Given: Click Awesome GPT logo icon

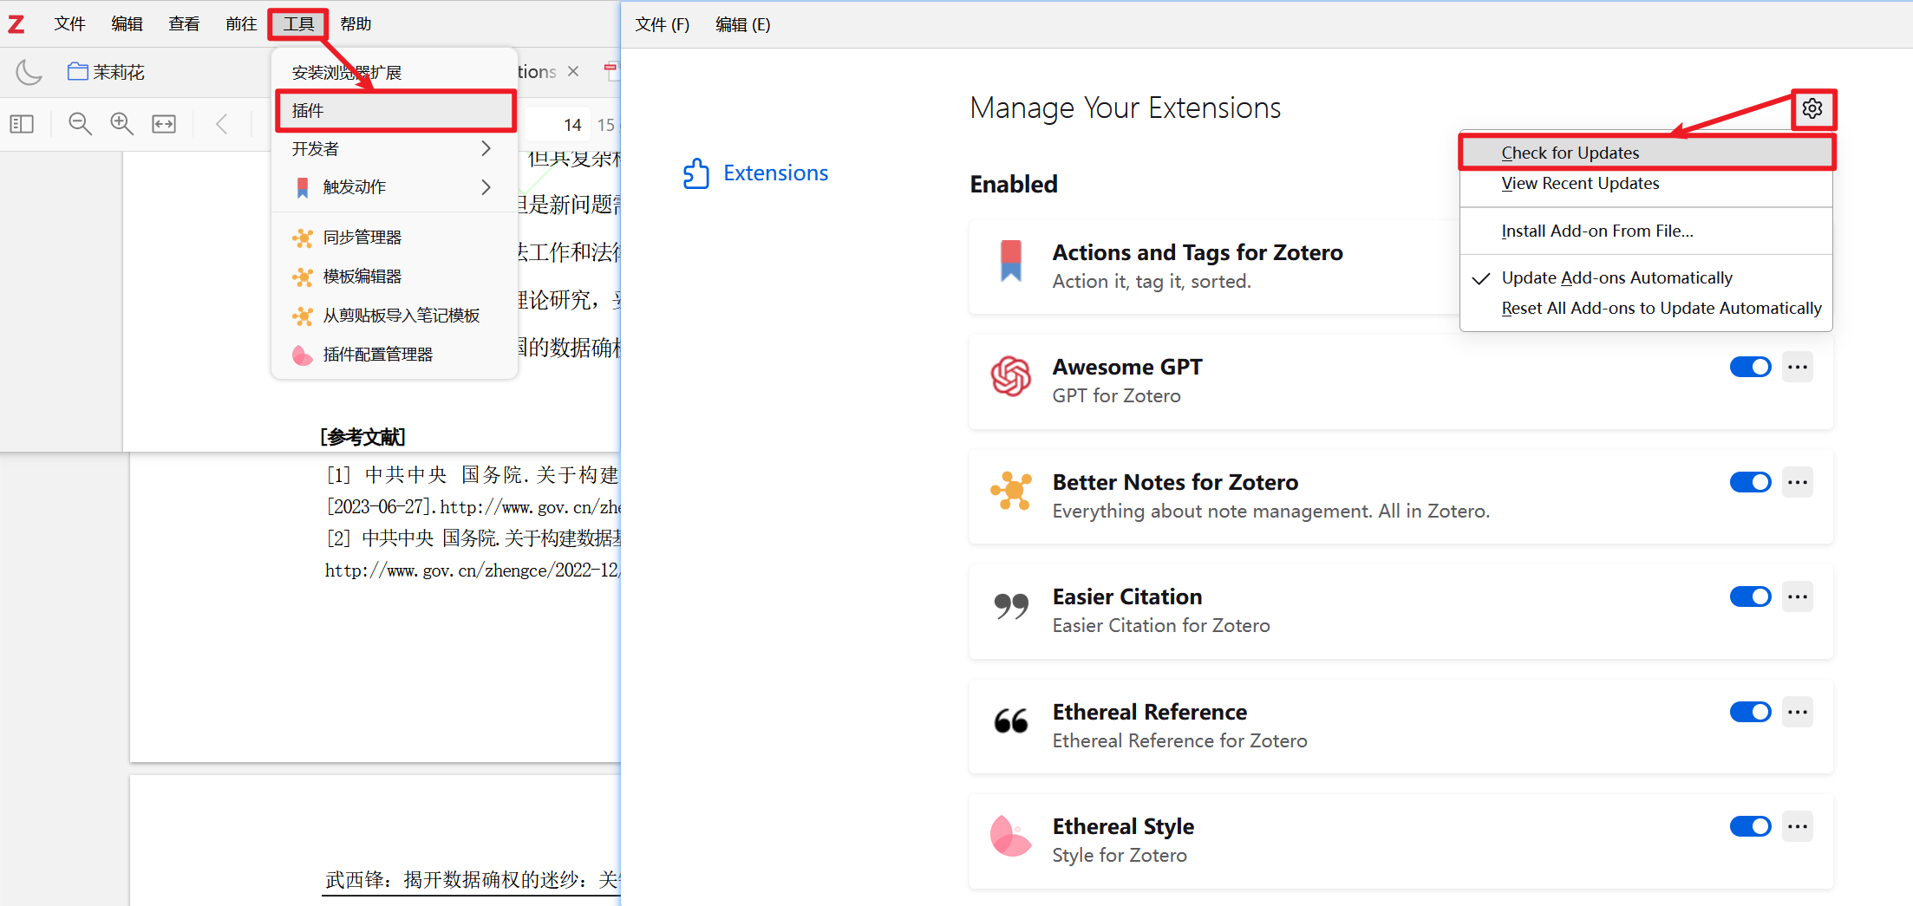Looking at the screenshot, I should point(1011,376).
